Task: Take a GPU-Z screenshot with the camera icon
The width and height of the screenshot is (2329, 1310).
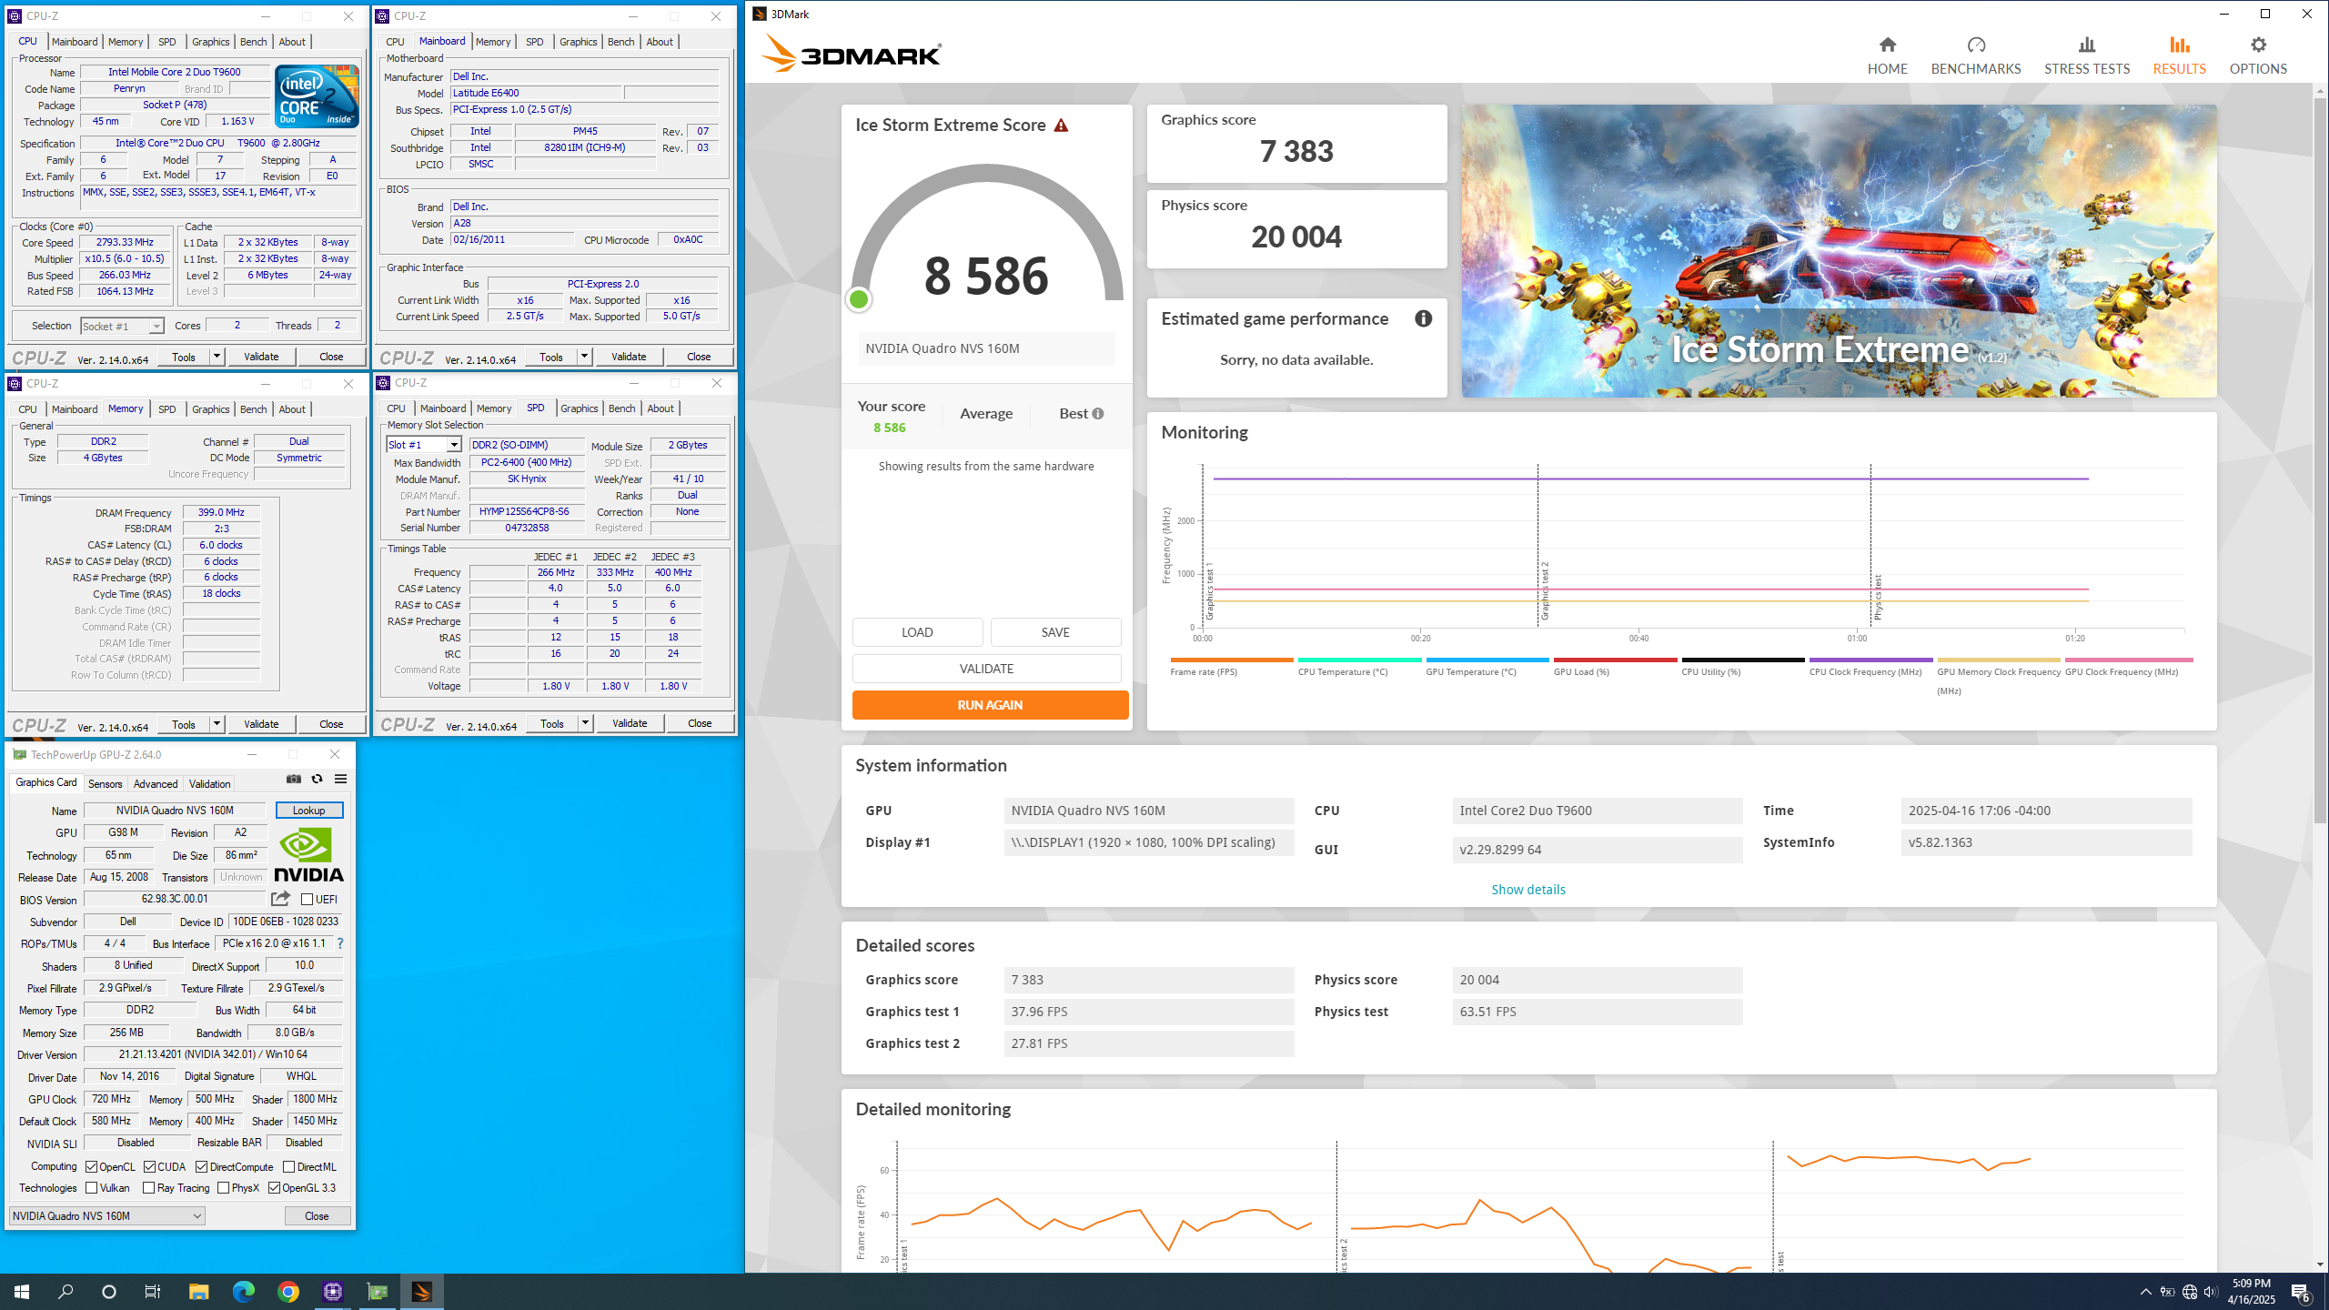Action: pos(293,779)
